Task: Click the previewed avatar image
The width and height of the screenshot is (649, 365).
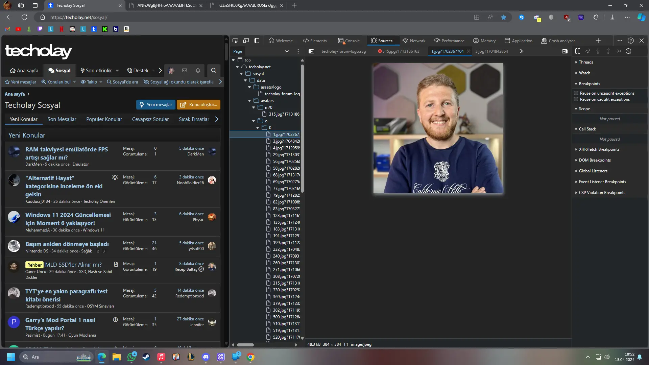Action: click(x=438, y=128)
